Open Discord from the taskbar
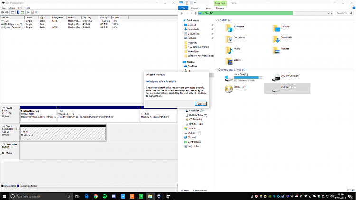 click(x=114, y=196)
